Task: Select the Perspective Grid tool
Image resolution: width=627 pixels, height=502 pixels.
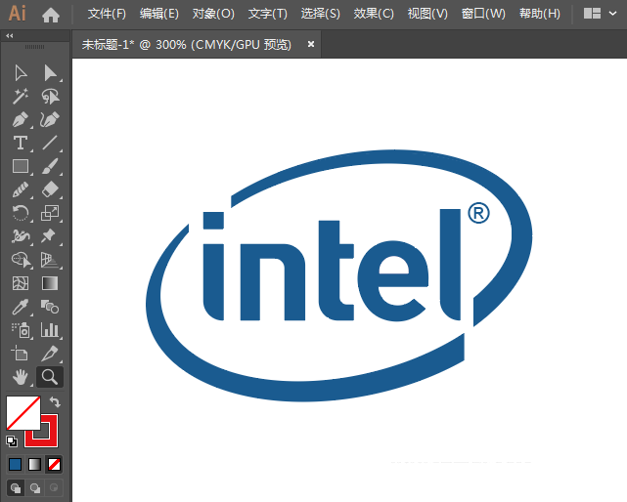Action: click(x=51, y=260)
